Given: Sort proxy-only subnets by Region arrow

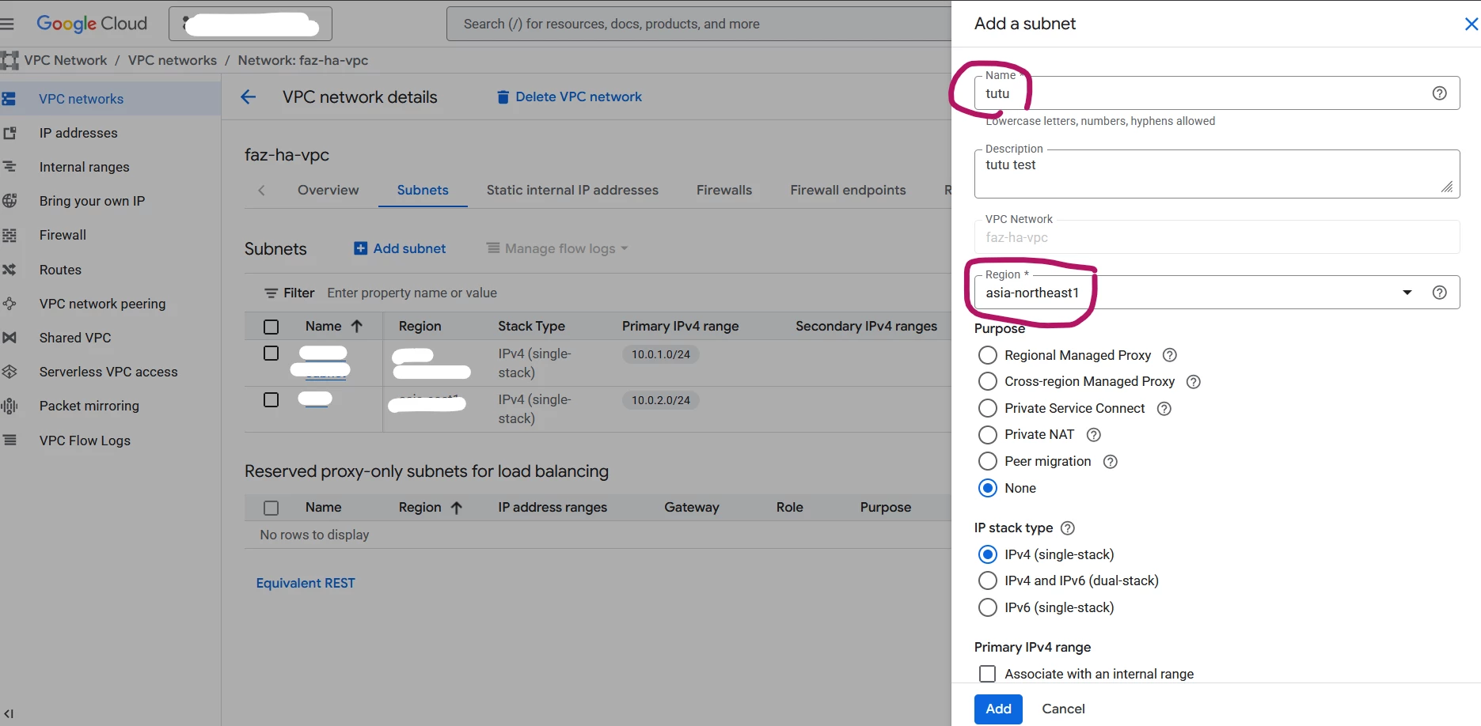Looking at the screenshot, I should [457, 508].
